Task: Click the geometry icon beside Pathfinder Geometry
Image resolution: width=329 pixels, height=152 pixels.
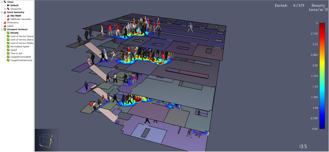Action: coord(8,19)
